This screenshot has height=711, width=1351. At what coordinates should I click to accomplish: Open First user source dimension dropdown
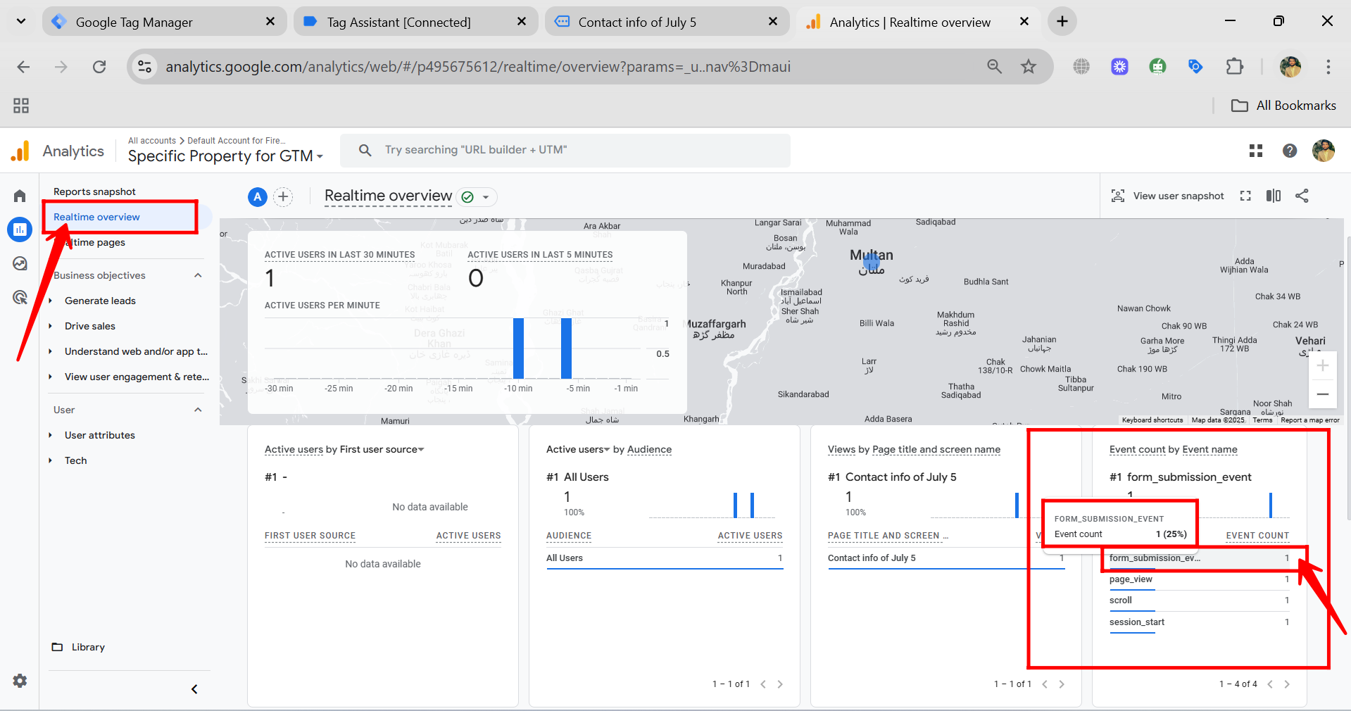(382, 450)
